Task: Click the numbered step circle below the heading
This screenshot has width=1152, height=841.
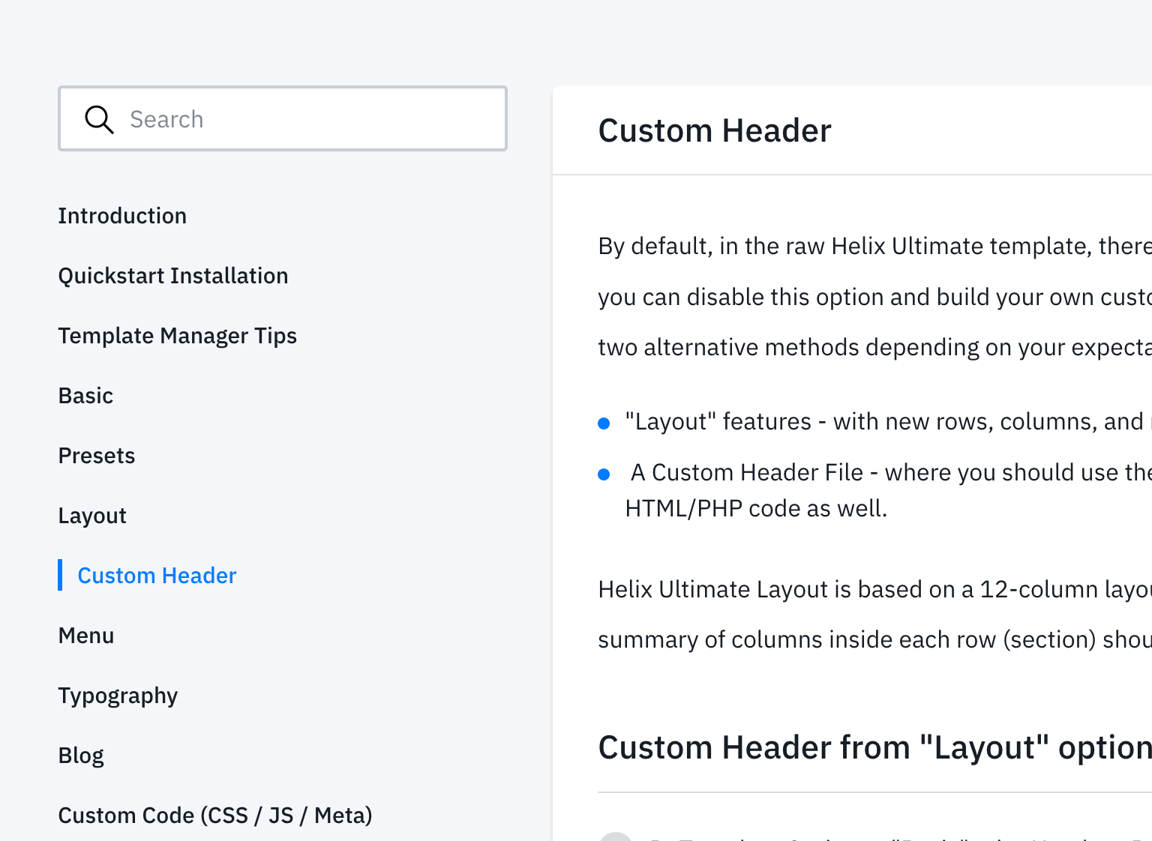Action: click(x=616, y=838)
